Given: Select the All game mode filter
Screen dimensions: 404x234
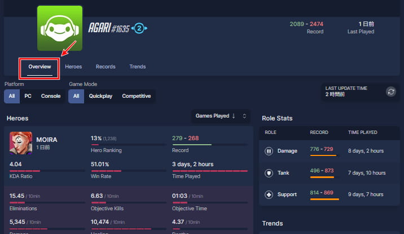Looking at the screenshot, I should click(76, 96).
